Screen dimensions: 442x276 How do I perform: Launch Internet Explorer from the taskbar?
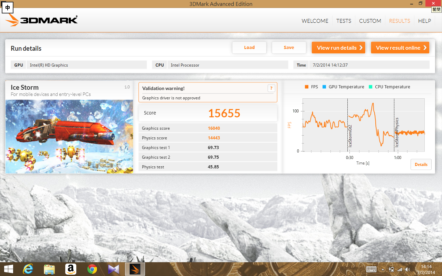pyautogui.click(x=28, y=269)
